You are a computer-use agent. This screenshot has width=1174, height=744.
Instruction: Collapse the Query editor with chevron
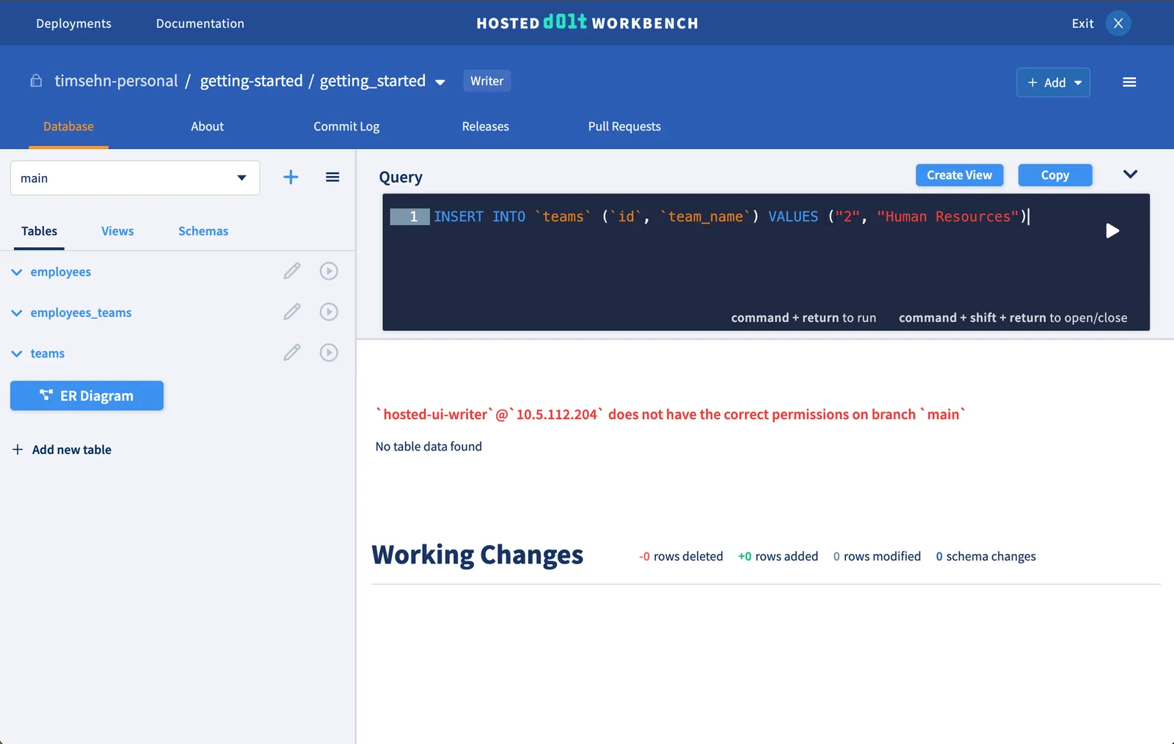pyautogui.click(x=1130, y=175)
